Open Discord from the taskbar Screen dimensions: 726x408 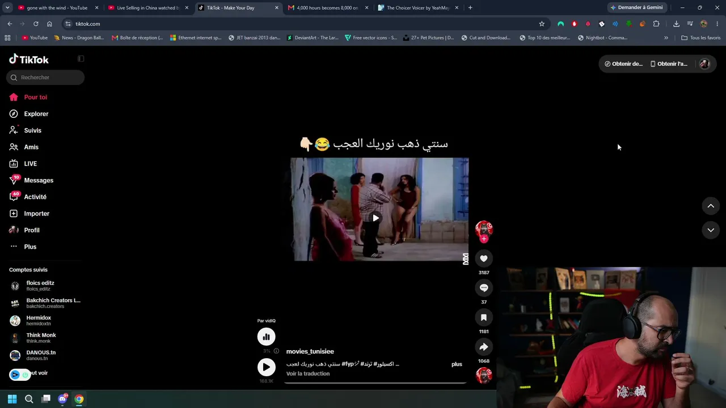click(62, 399)
